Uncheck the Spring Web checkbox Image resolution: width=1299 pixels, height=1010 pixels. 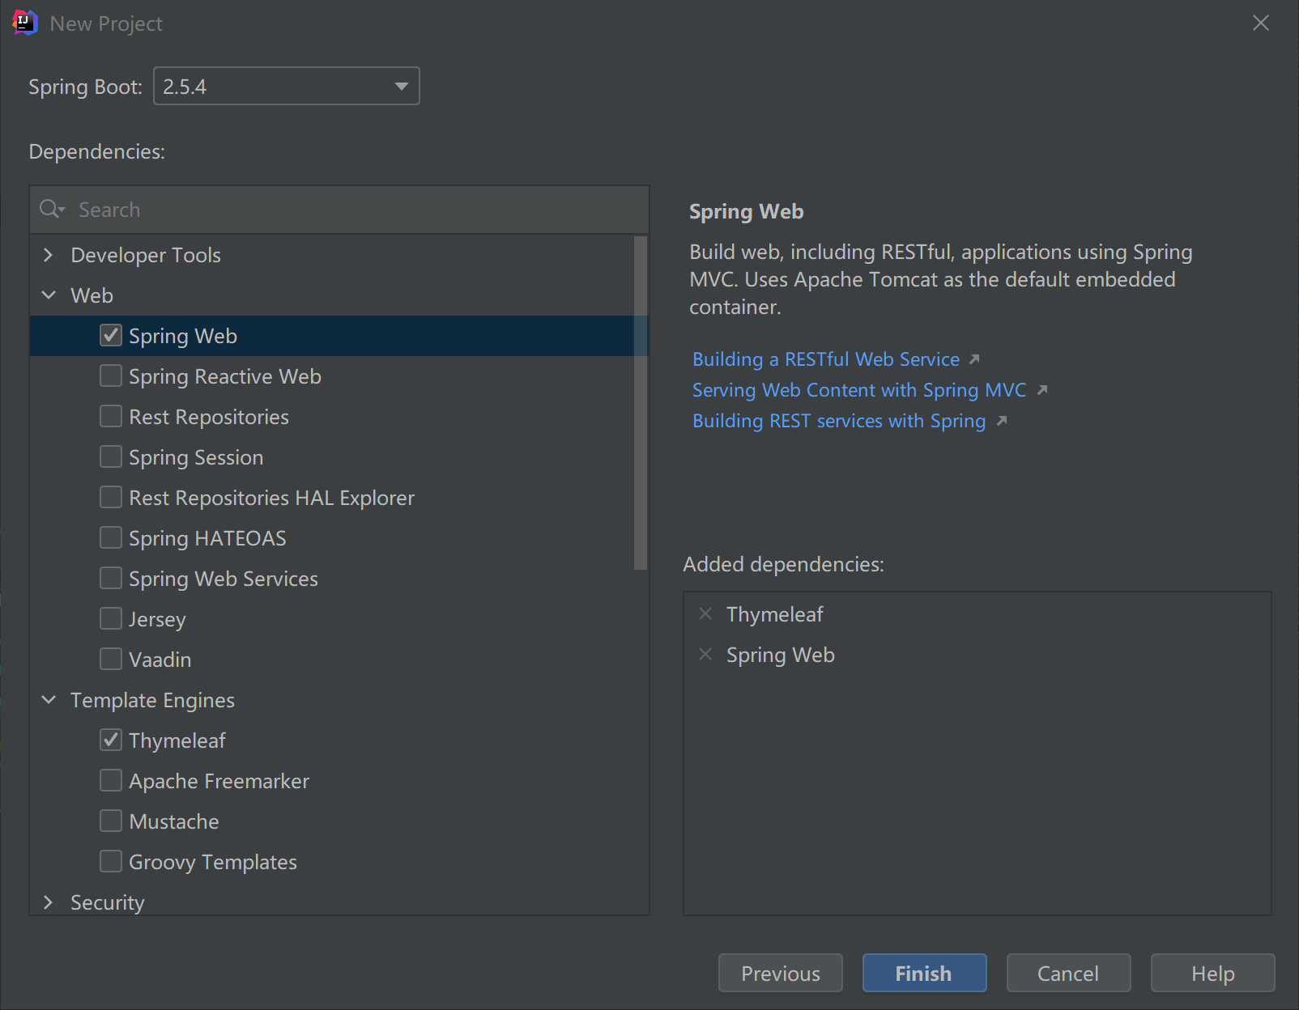tap(111, 335)
